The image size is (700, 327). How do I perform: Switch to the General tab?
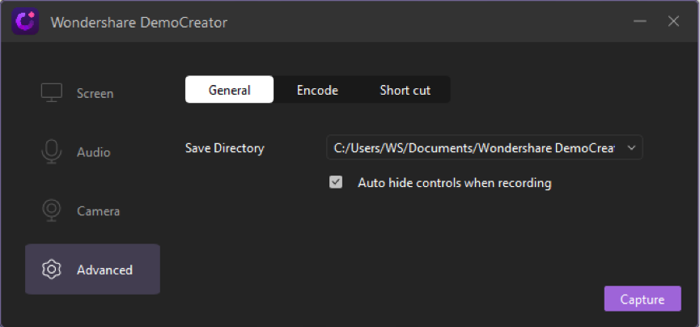(230, 90)
